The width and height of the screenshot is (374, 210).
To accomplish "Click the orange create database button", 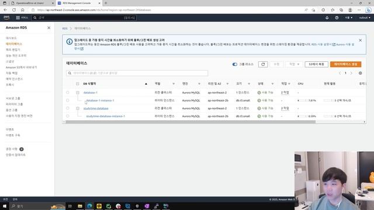I will 345,64.
